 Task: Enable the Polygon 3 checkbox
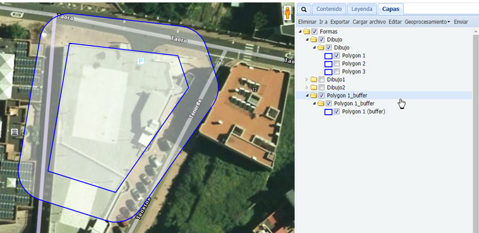point(336,72)
